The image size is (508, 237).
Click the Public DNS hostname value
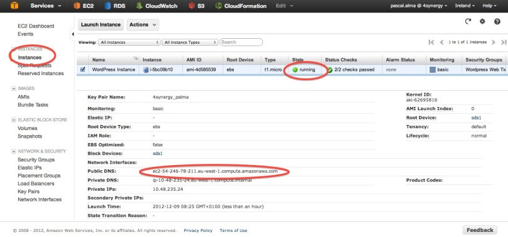pyautogui.click(x=215, y=171)
